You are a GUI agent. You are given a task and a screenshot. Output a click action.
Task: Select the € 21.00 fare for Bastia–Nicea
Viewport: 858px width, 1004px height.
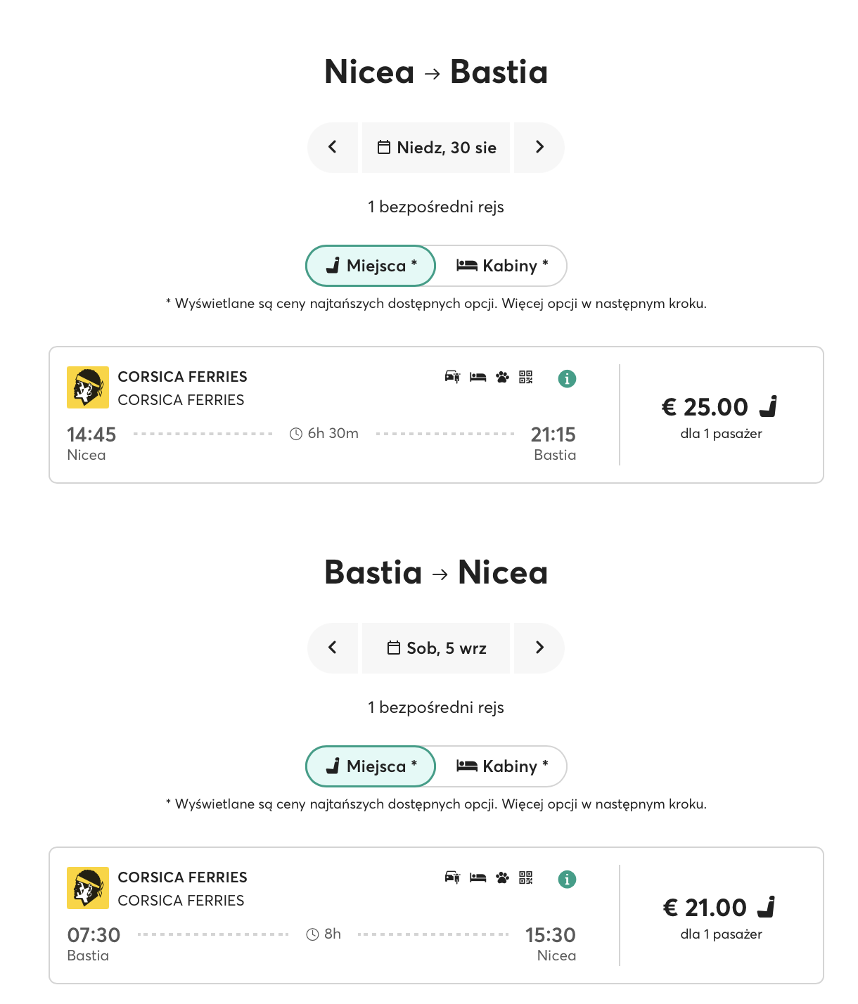[x=721, y=916]
